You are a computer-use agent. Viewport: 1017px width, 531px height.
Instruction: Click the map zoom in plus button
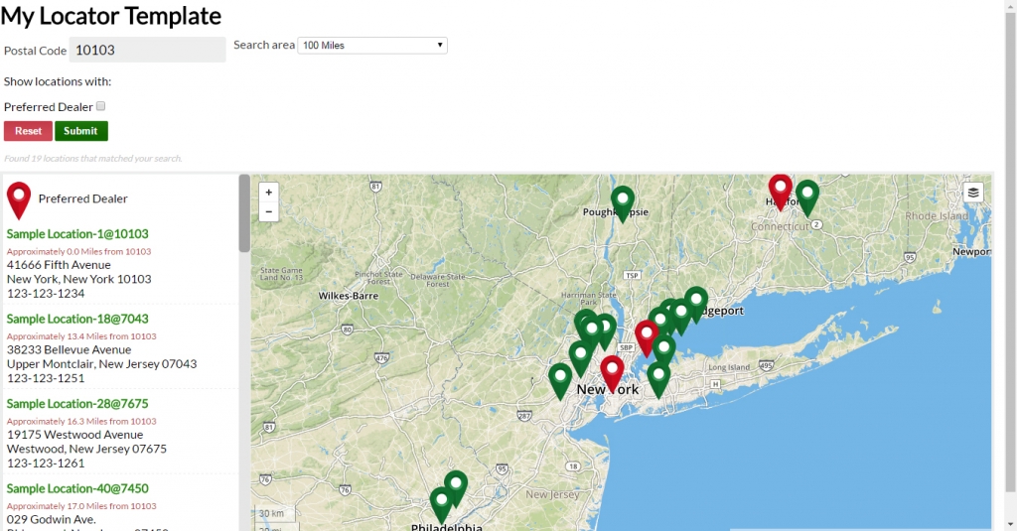(268, 193)
